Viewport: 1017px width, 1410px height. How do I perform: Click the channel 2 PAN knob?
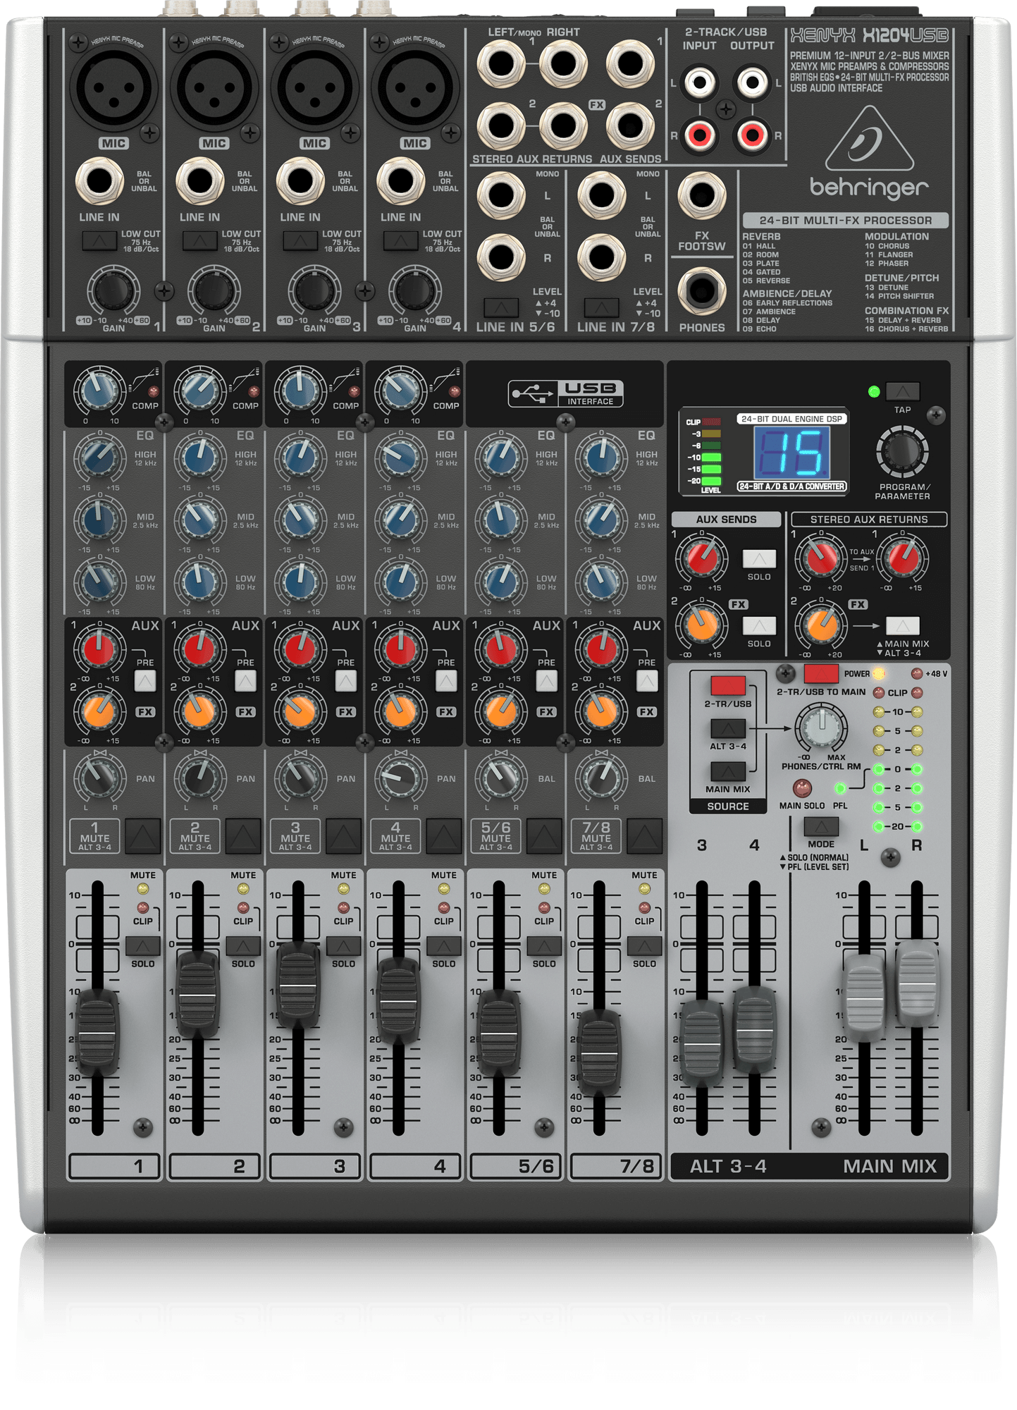[x=200, y=778]
